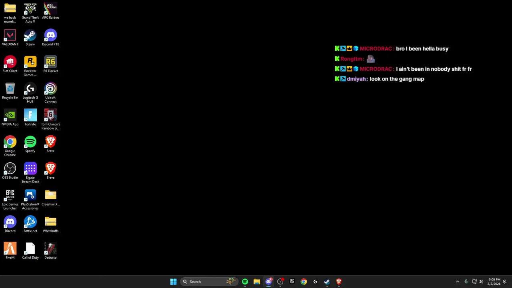Switch to Discord in the taskbar
Screen dimensions: 512x288
[268, 282]
